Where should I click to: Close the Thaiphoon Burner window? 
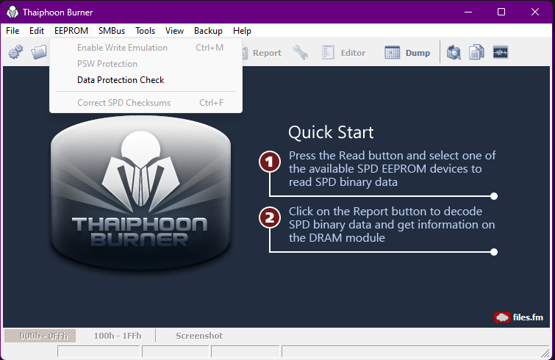pyautogui.click(x=535, y=12)
